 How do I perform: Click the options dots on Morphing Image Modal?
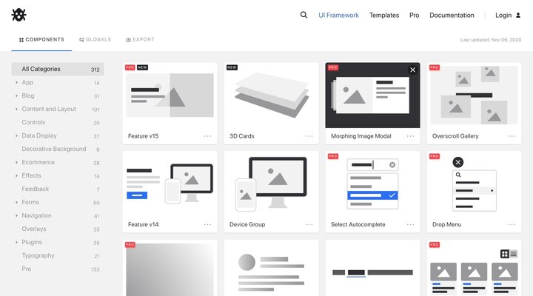tap(411, 136)
